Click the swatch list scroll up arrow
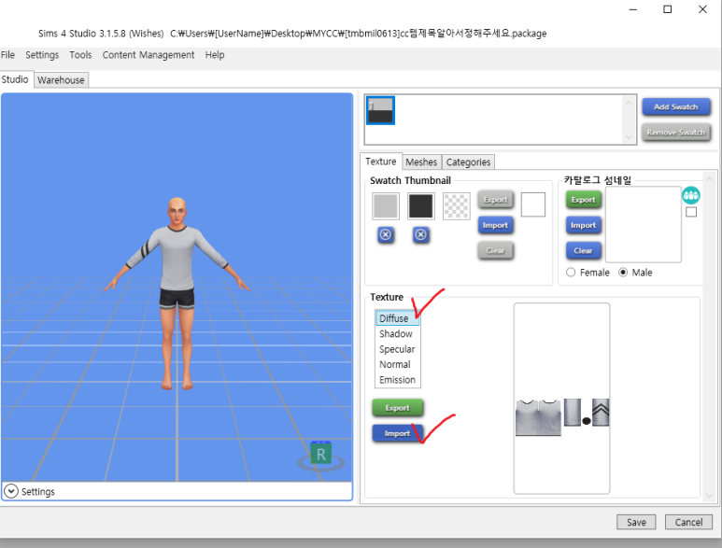Image resolution: width=722 pixels, height=548 pixels. (629, 103)
